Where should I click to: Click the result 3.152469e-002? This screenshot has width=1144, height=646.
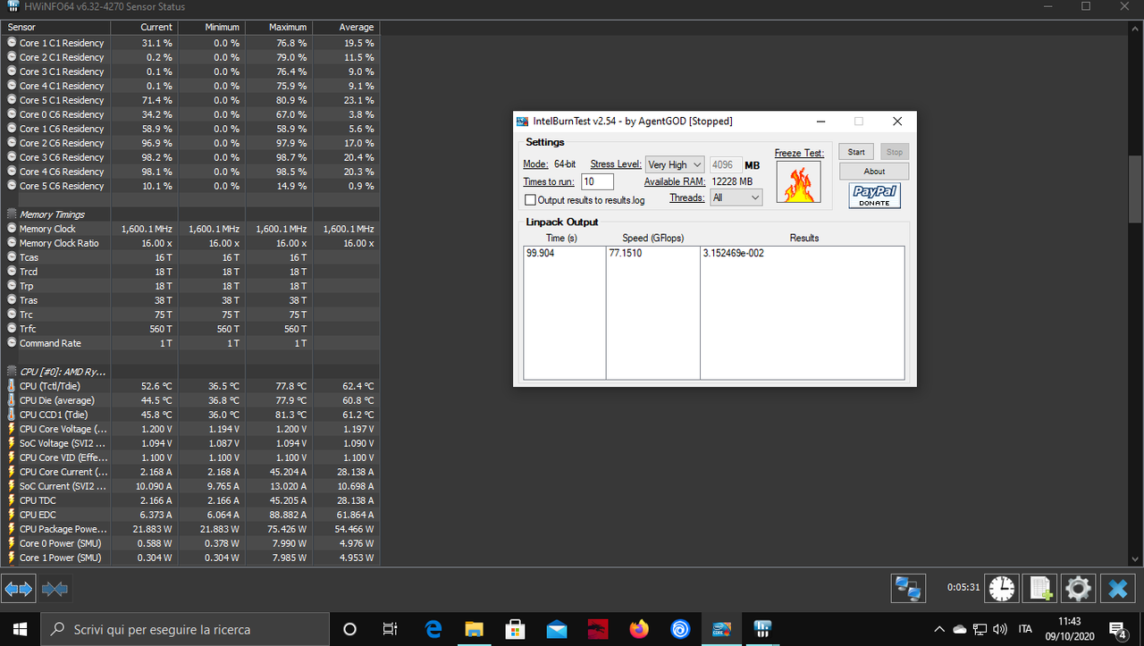tap(734, 253)
